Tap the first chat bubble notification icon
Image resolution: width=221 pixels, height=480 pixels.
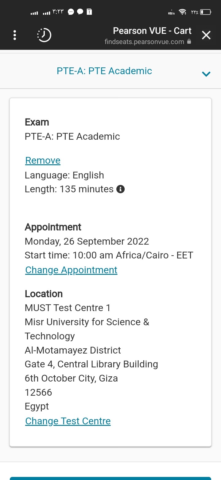(x=71, y=12)
